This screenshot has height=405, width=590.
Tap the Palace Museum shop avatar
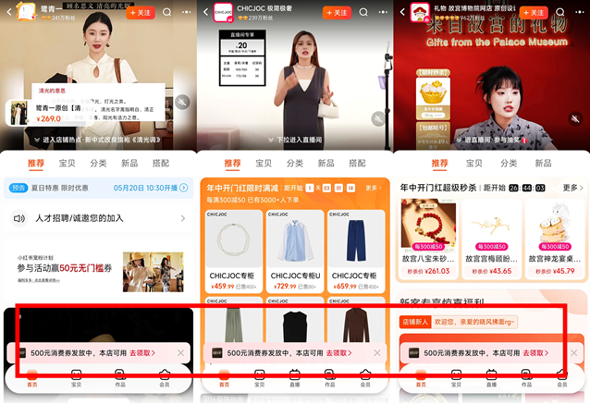420,12
